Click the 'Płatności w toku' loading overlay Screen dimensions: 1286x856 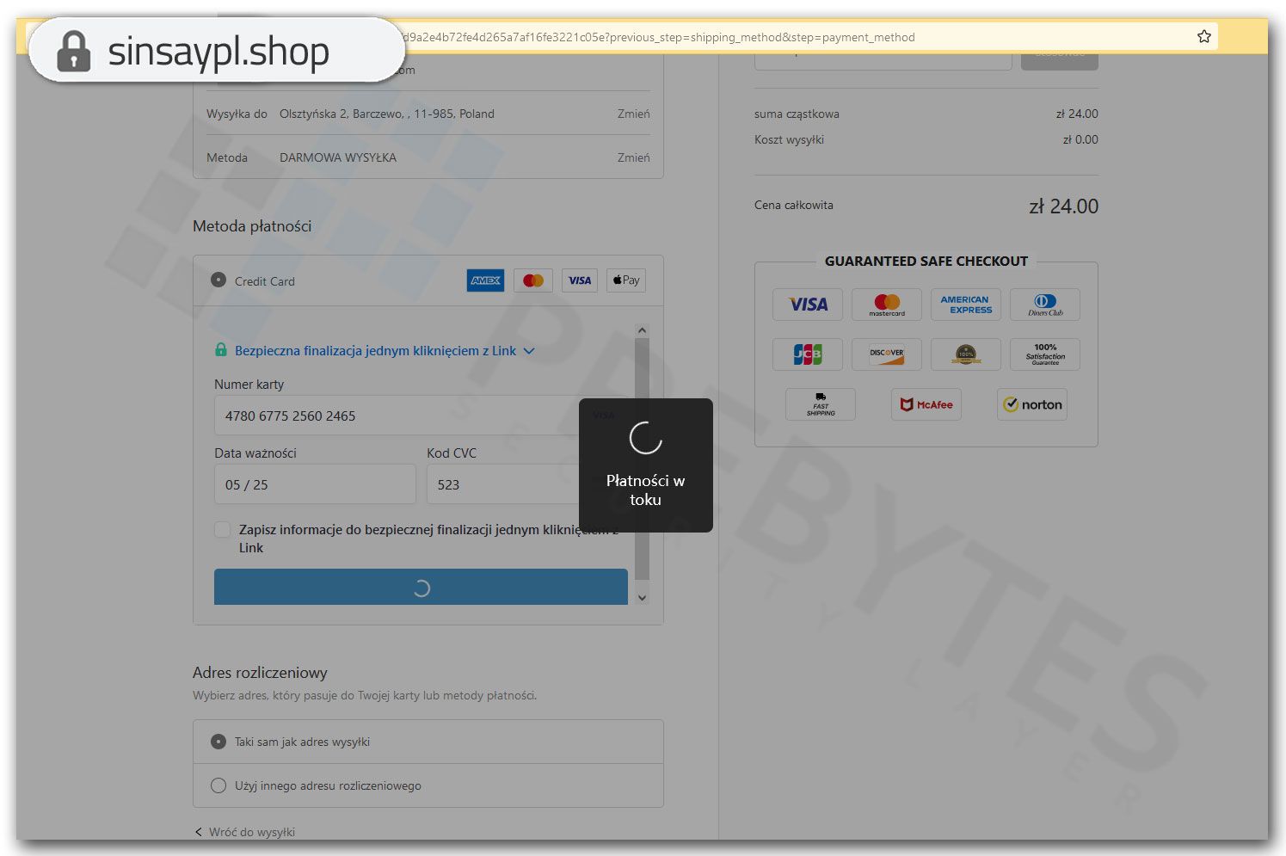click(x=646, y=465)
